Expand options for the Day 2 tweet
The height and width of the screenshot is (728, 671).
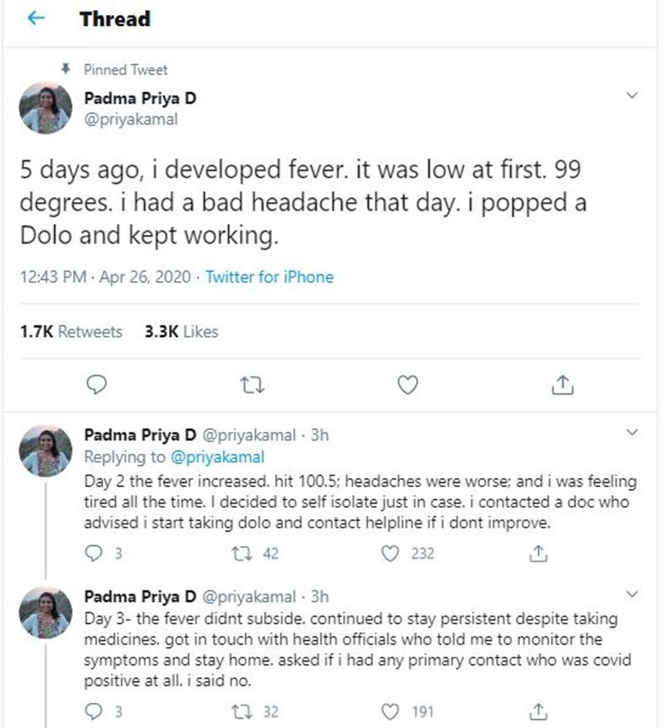tap(632, 432)
